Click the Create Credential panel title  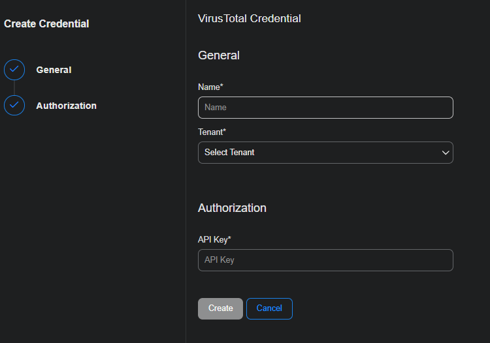(x=46, y=23)
